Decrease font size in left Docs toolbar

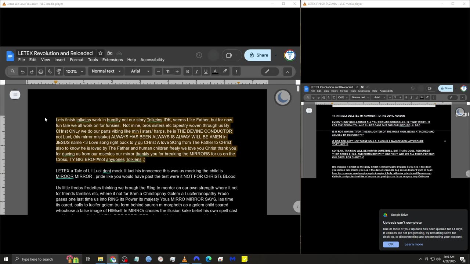pyautogui.click(x=159, y=71)
